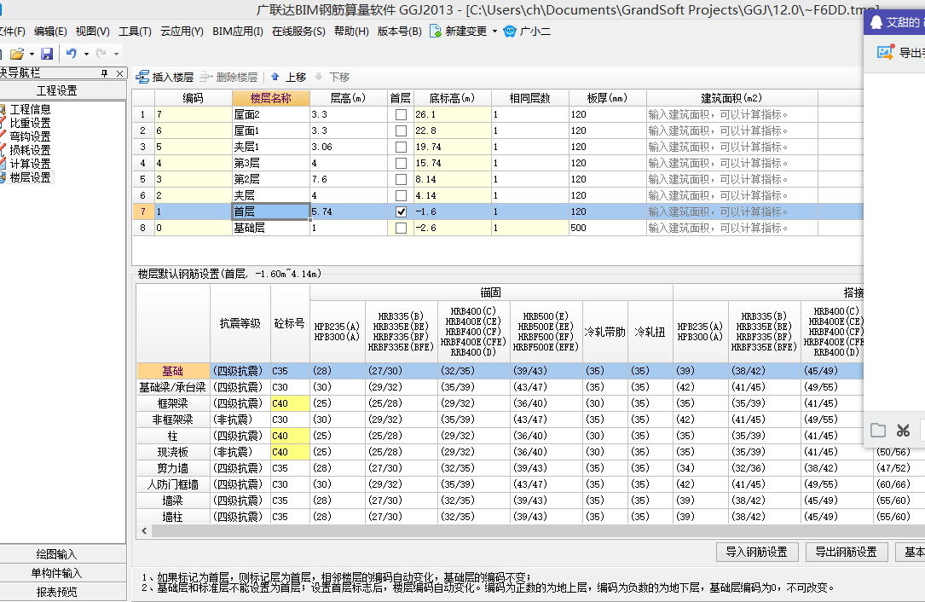Close the navigation bar panel
The width and height of the screenshot is (925, 602).
click(119, 73)
